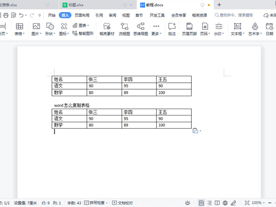Expand the paste options dropdown below table
276x207 pixels.
click(201, 131)
